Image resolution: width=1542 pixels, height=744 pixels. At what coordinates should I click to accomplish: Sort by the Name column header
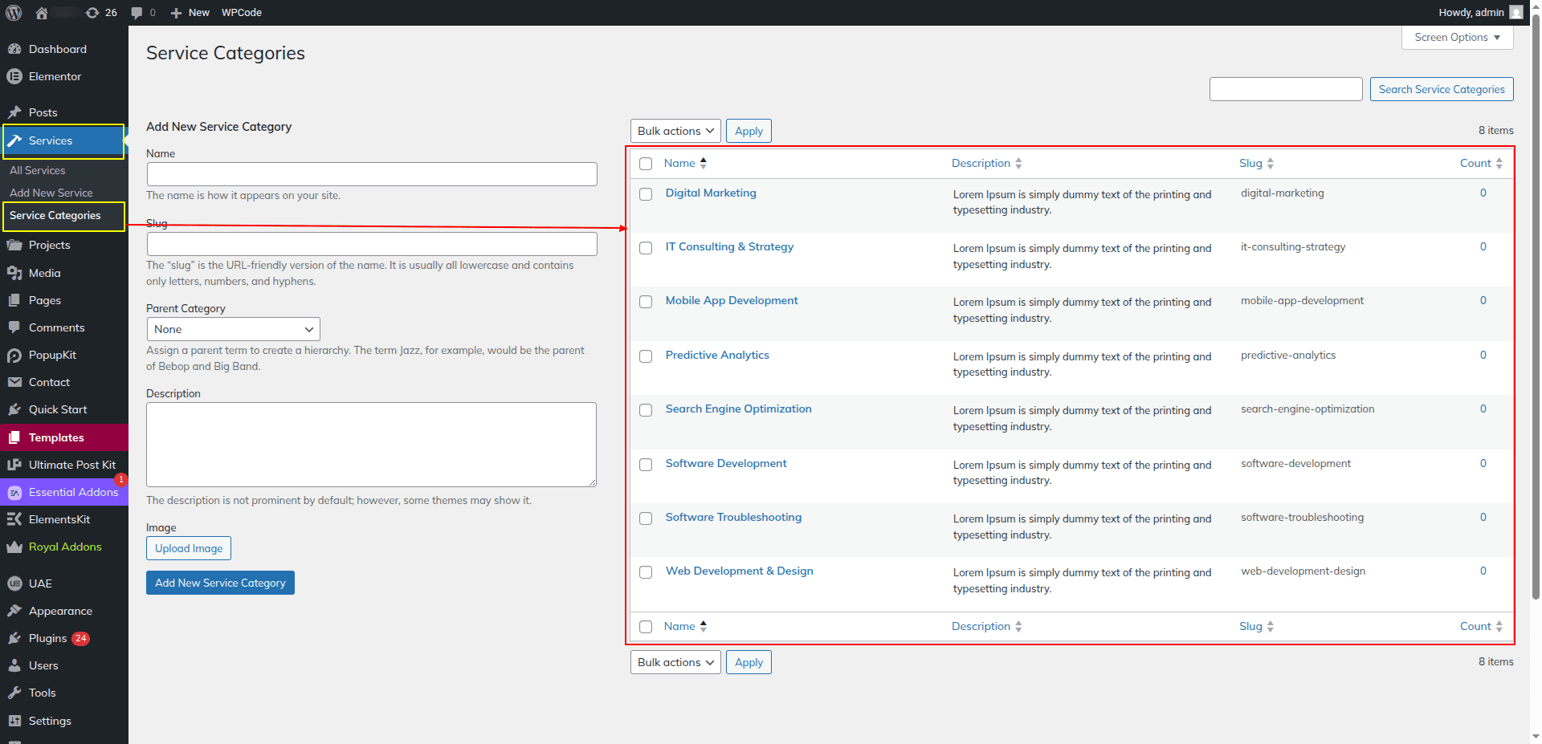[x=685, y=163]
